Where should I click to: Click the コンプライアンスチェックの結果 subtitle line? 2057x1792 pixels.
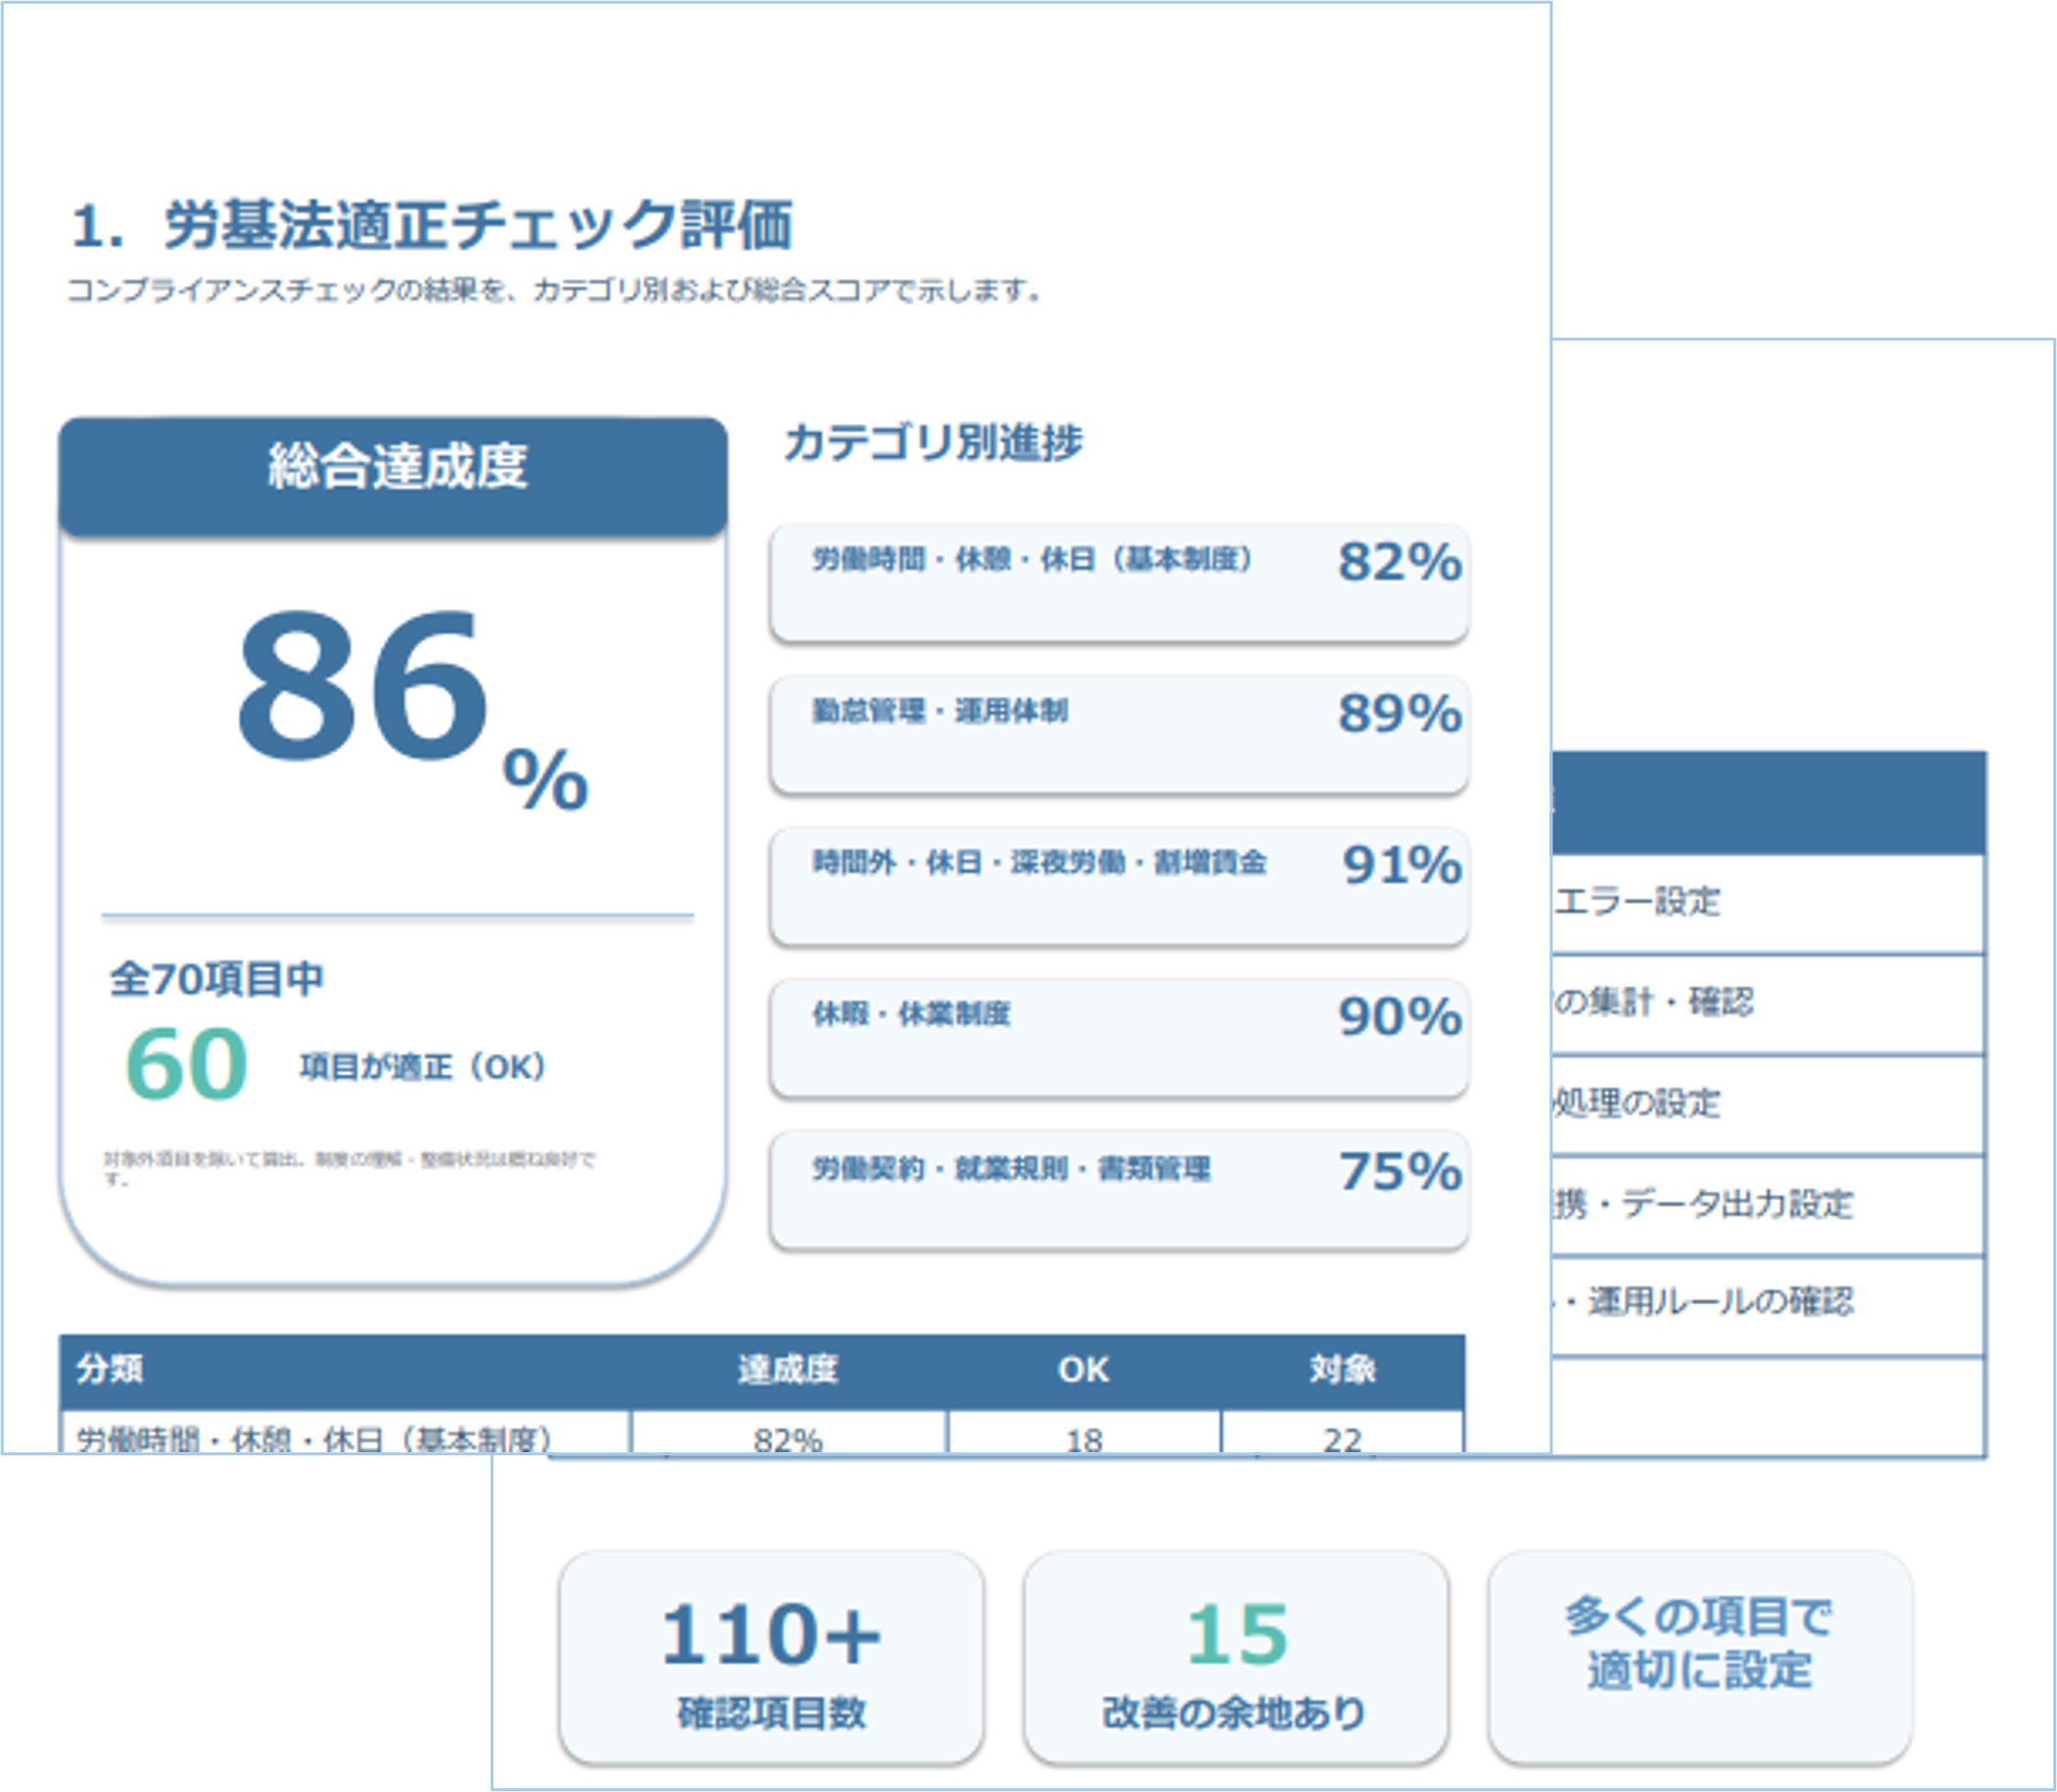click(x=556, y=291)
